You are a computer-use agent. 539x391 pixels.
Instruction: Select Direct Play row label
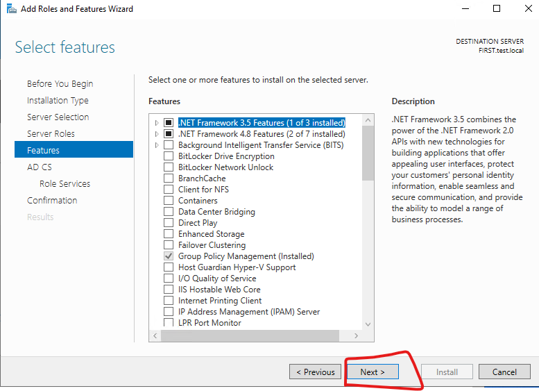click(x=198, y=223)
